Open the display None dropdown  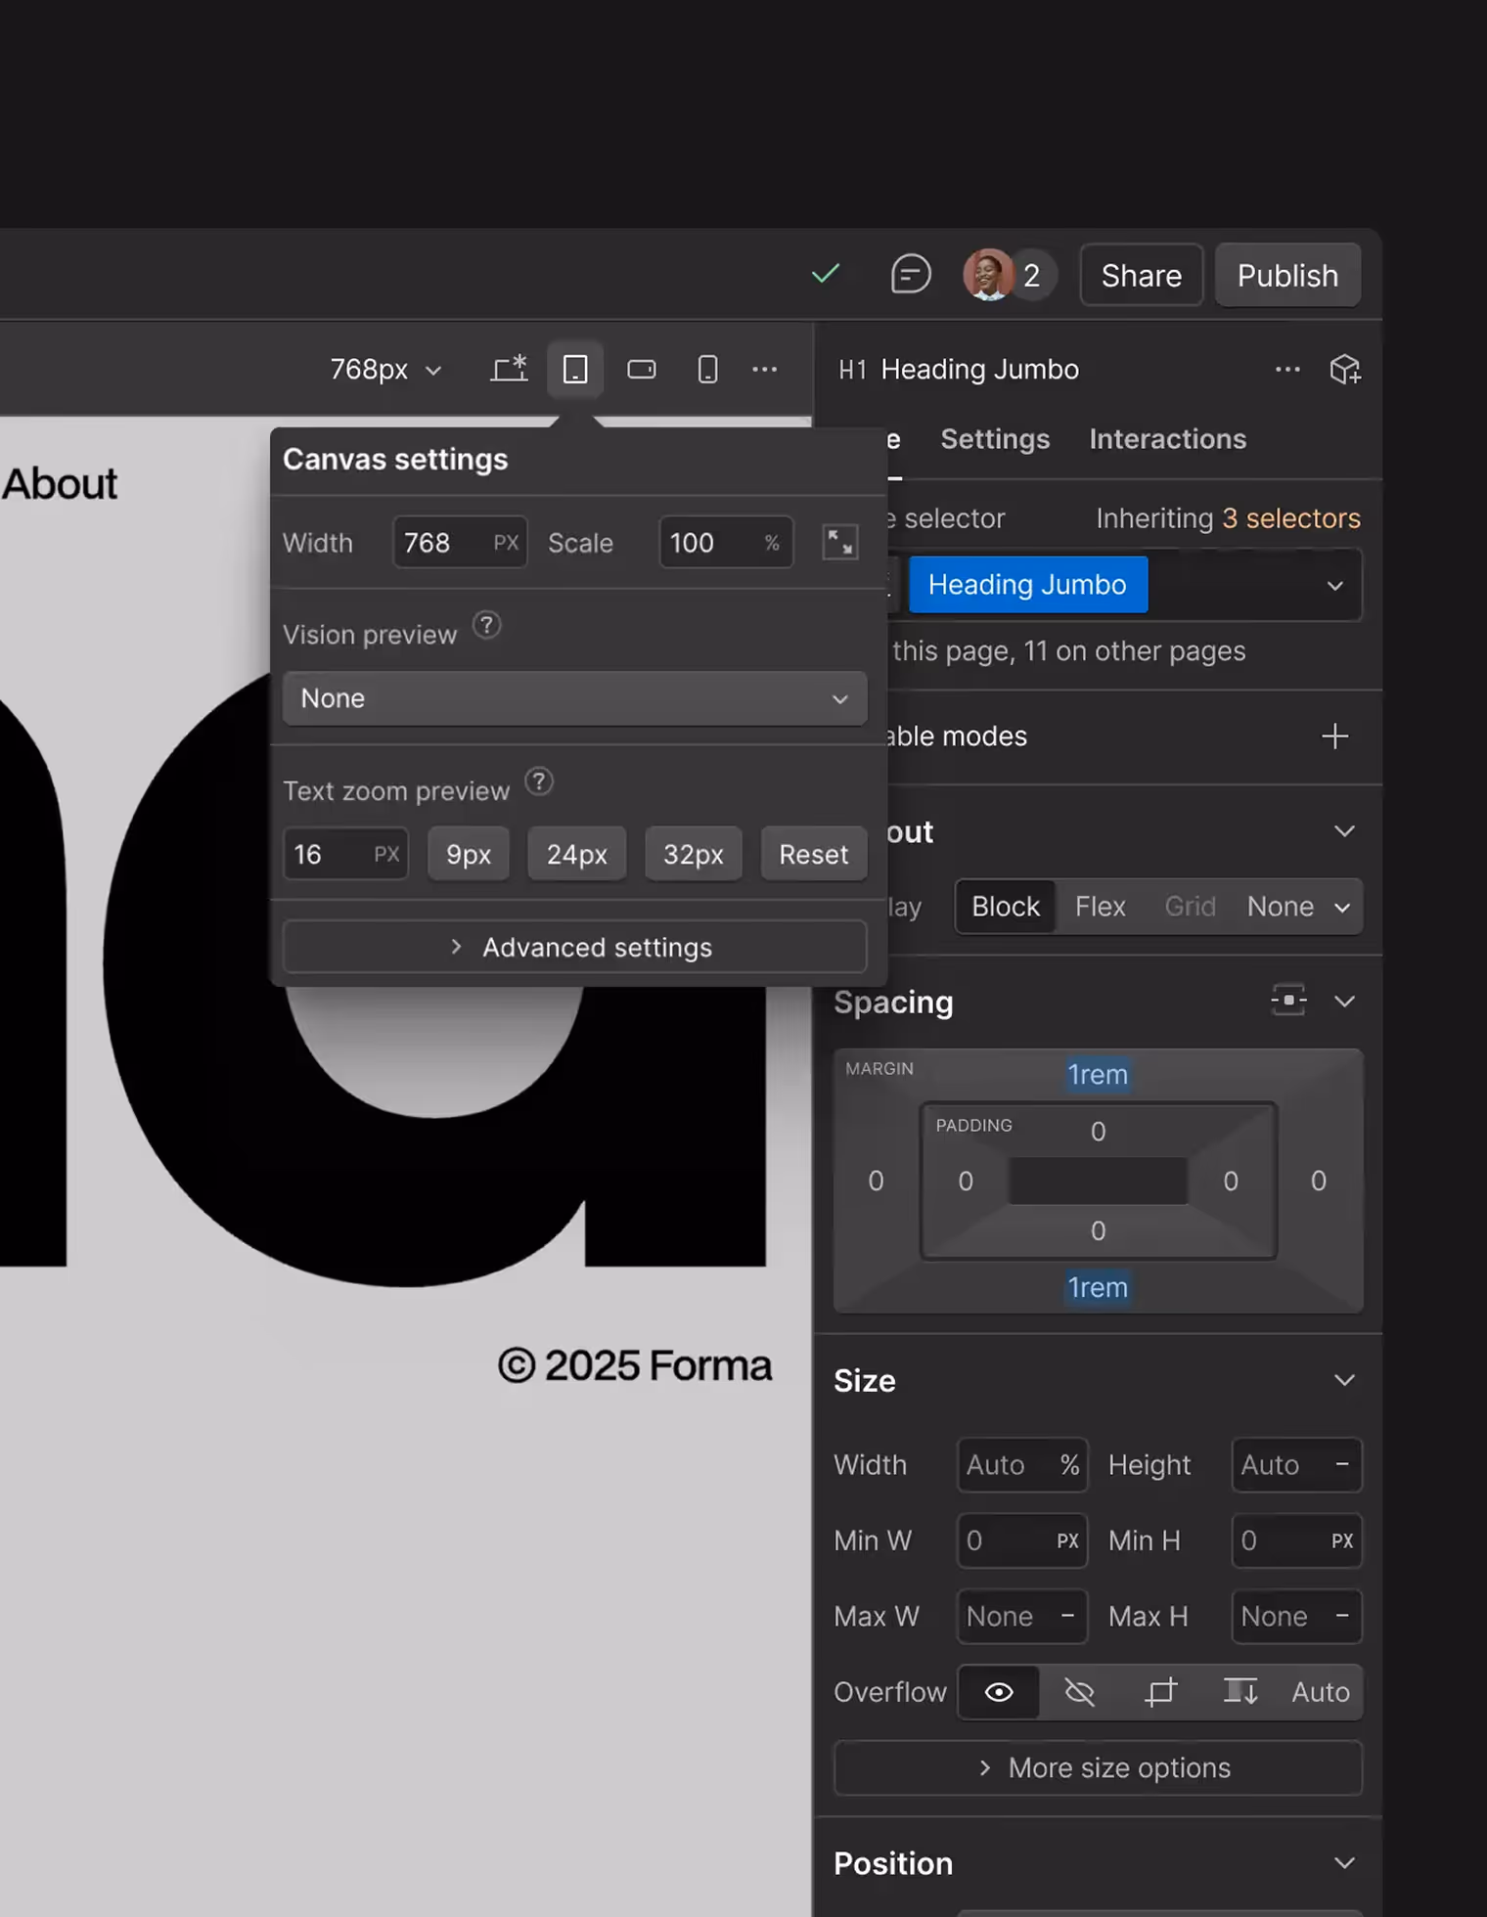point(1298,907)
